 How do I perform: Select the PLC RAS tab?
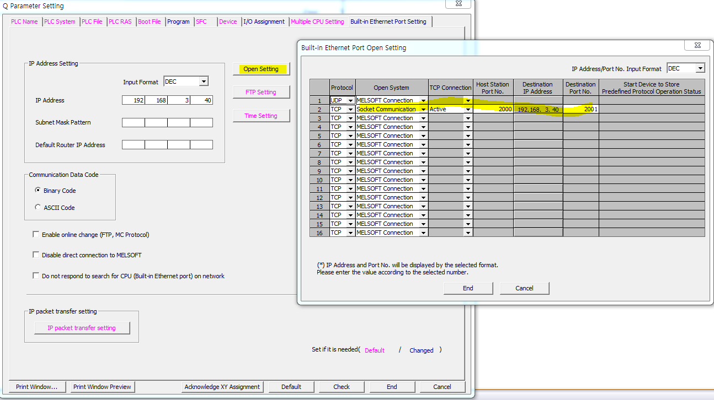(120, 21)
